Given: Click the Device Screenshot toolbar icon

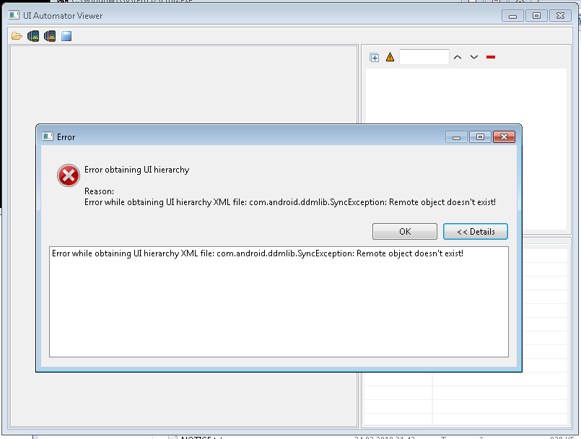Looking at the screenshot, I should coord(33,36).
